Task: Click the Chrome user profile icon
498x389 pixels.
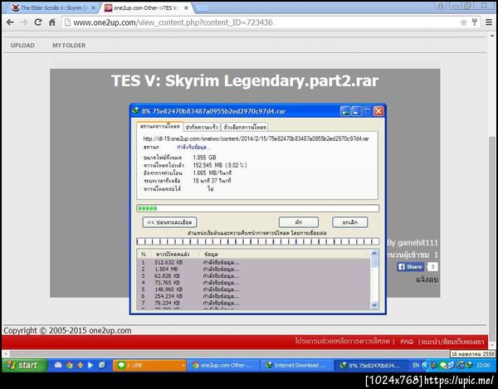Action: click(441, 6)
